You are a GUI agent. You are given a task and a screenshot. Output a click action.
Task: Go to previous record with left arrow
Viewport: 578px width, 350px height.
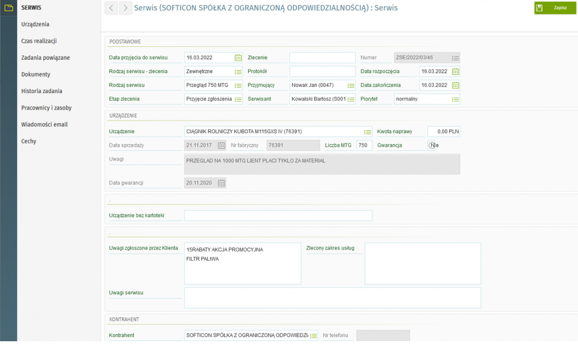click(111, 8)
